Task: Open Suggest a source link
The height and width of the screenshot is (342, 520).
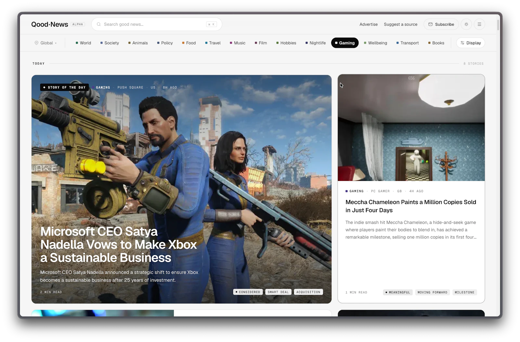Action: [x=400, y=24]
